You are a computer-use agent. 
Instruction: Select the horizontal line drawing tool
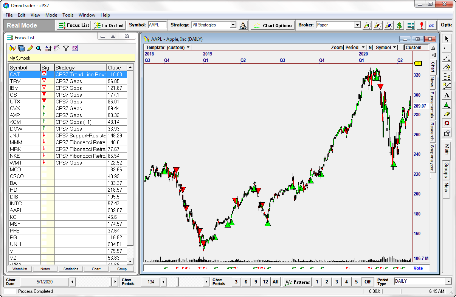point(447,48)
